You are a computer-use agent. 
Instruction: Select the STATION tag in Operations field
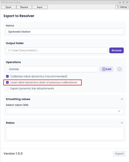[14, 69]
